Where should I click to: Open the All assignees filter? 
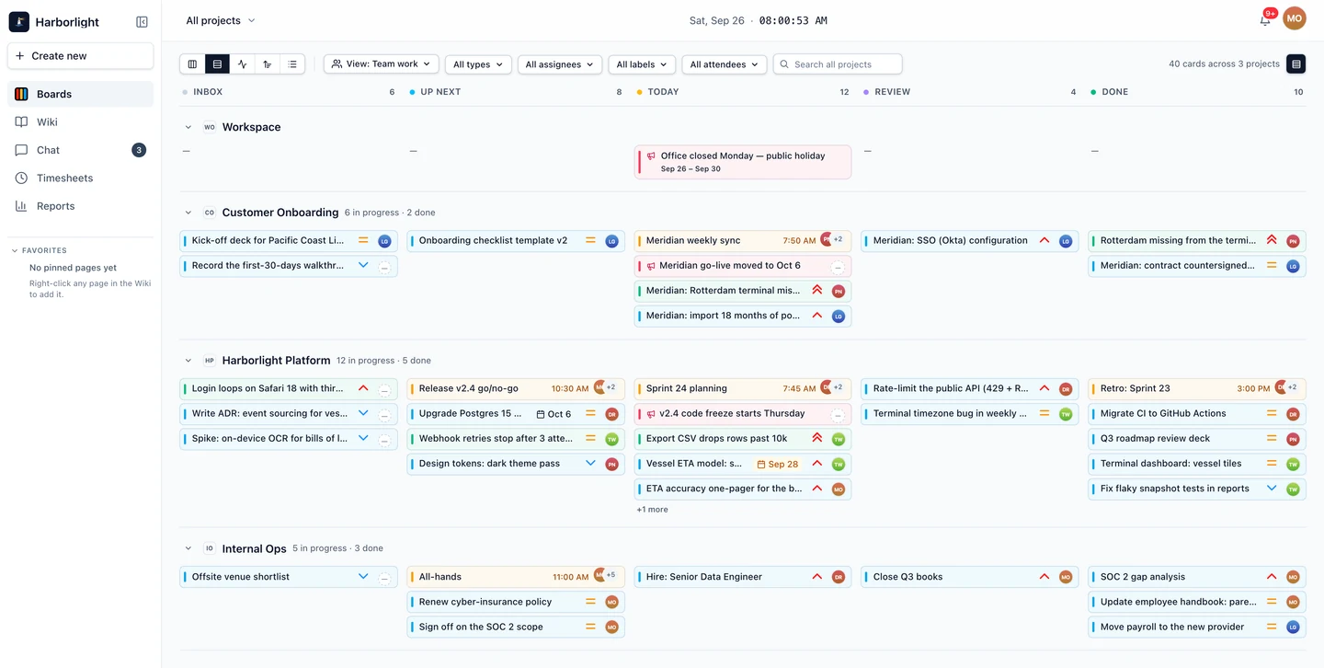pyautogui.click(x=559, y=64)
